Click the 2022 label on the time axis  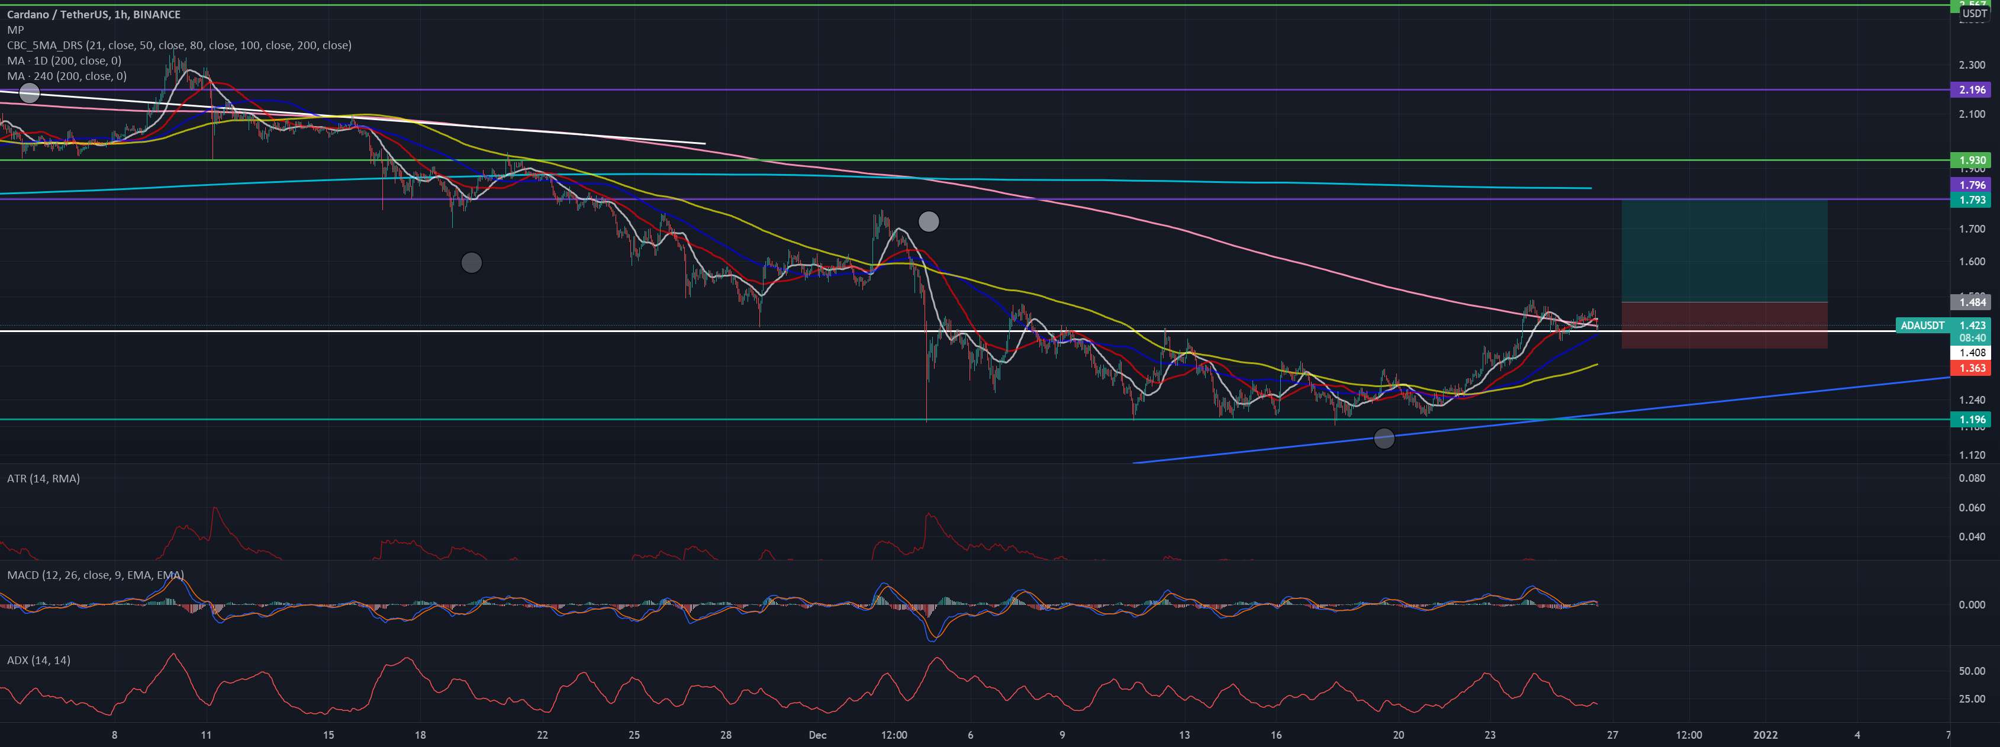click(x=1765, y=735)
